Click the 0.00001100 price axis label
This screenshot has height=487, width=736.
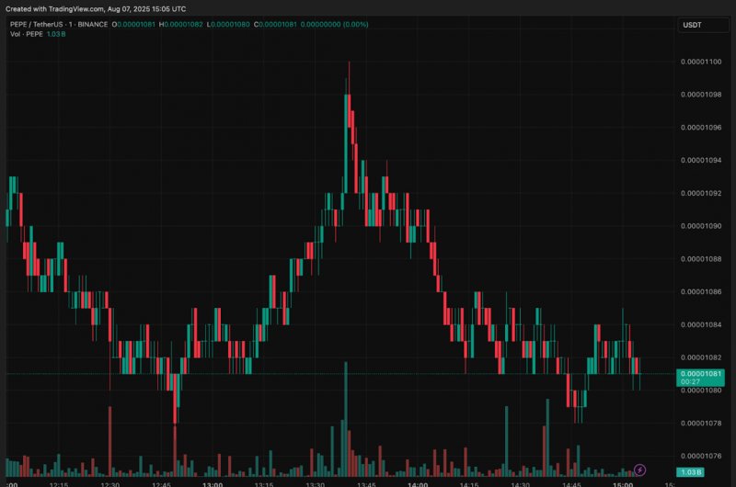(701, 62)
